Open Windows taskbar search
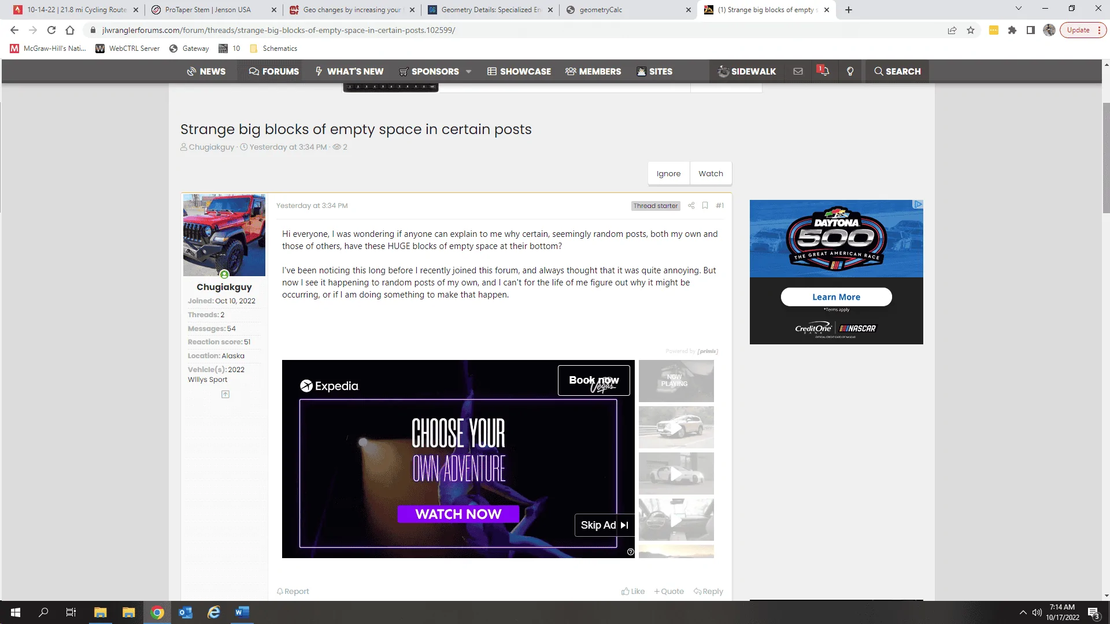Screen dimensions: 1110x624 coord(43,612)
